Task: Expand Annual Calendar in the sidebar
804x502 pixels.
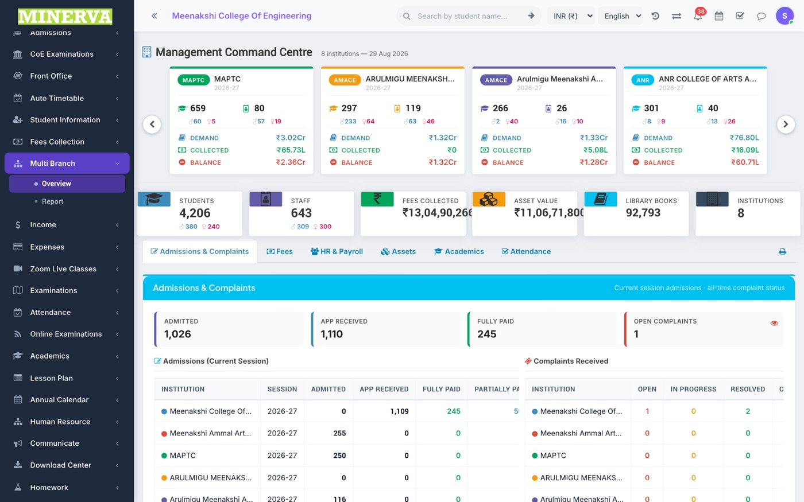Action: click(x=67, y=400)
